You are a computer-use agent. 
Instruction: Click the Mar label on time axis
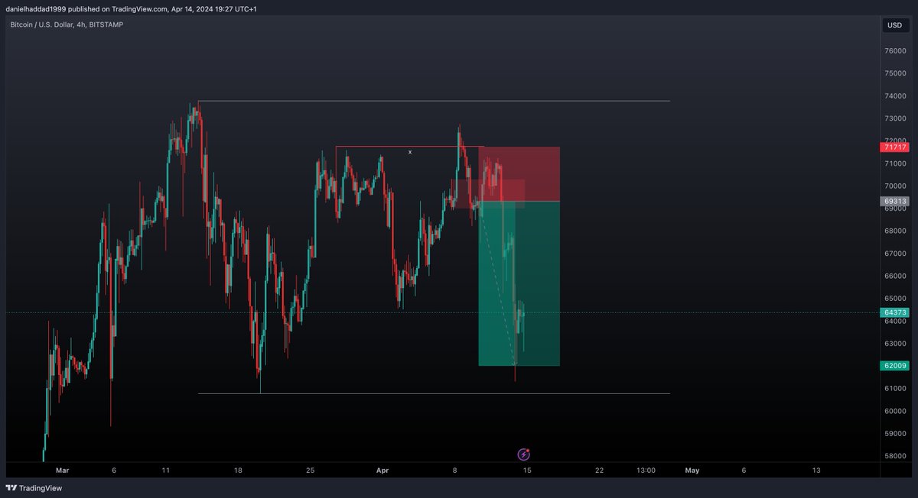pos(62,471)
